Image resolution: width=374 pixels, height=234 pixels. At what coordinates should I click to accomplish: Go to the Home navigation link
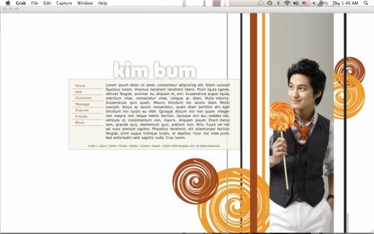(x=80, y=85)
